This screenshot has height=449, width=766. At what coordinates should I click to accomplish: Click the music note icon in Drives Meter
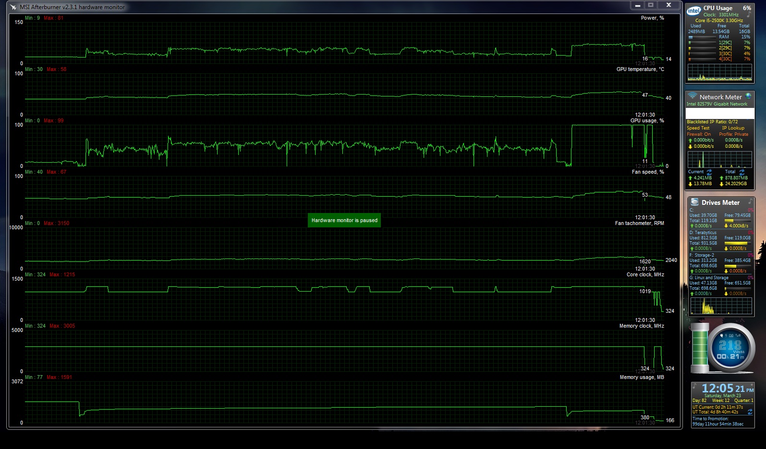click(x=750, y=201)
